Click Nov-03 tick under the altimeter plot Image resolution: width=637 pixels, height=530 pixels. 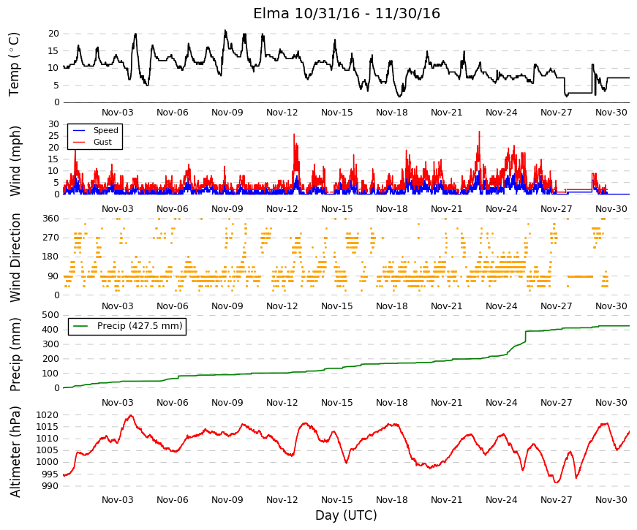pos(118,500)
